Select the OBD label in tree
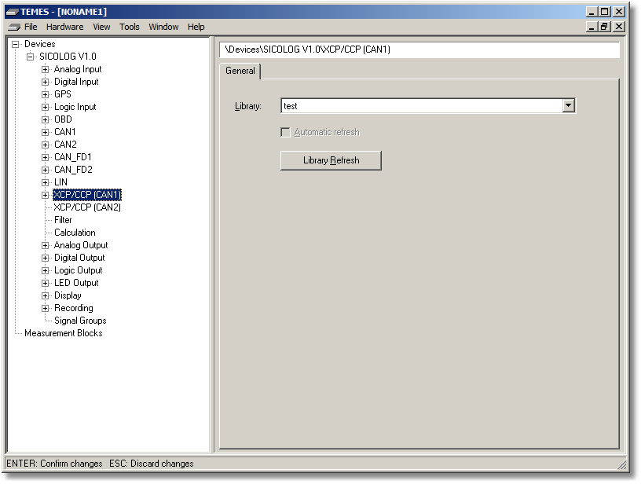The height and width of the screenshot is (484, 641). [63, 119]
